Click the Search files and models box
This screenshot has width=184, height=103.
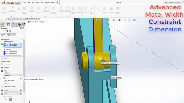[x=174, y=3]
